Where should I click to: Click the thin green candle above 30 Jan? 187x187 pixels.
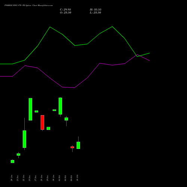point(54,110)
